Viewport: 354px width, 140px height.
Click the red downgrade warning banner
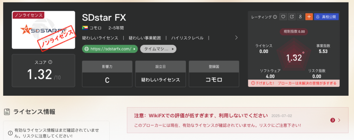pos(294,83)
